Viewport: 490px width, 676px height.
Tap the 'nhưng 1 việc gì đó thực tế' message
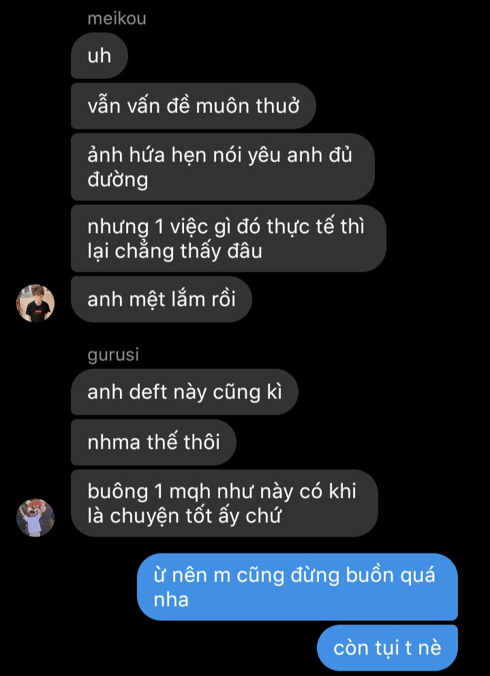[228, 238]
